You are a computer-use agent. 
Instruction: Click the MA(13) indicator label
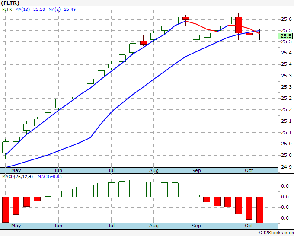(x=22, y=10)
